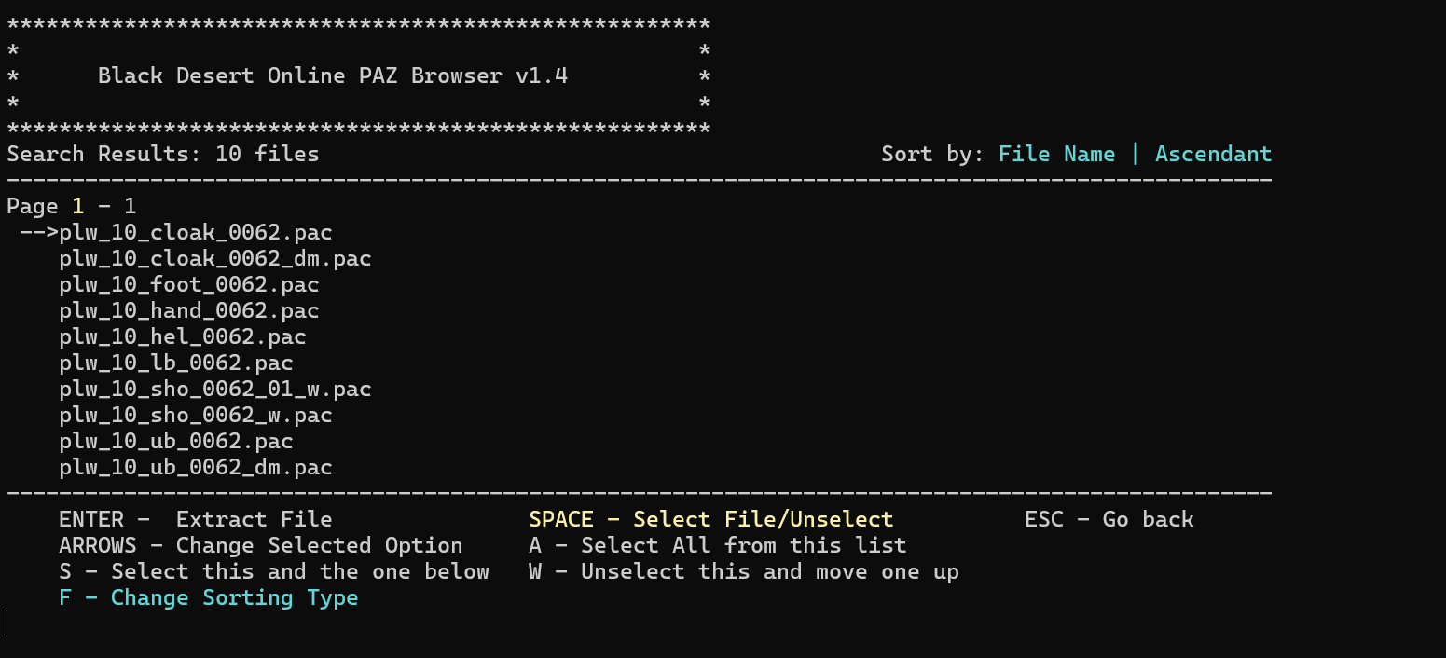Select plw_10_lb_0062.pac from results

click(176, 363)
